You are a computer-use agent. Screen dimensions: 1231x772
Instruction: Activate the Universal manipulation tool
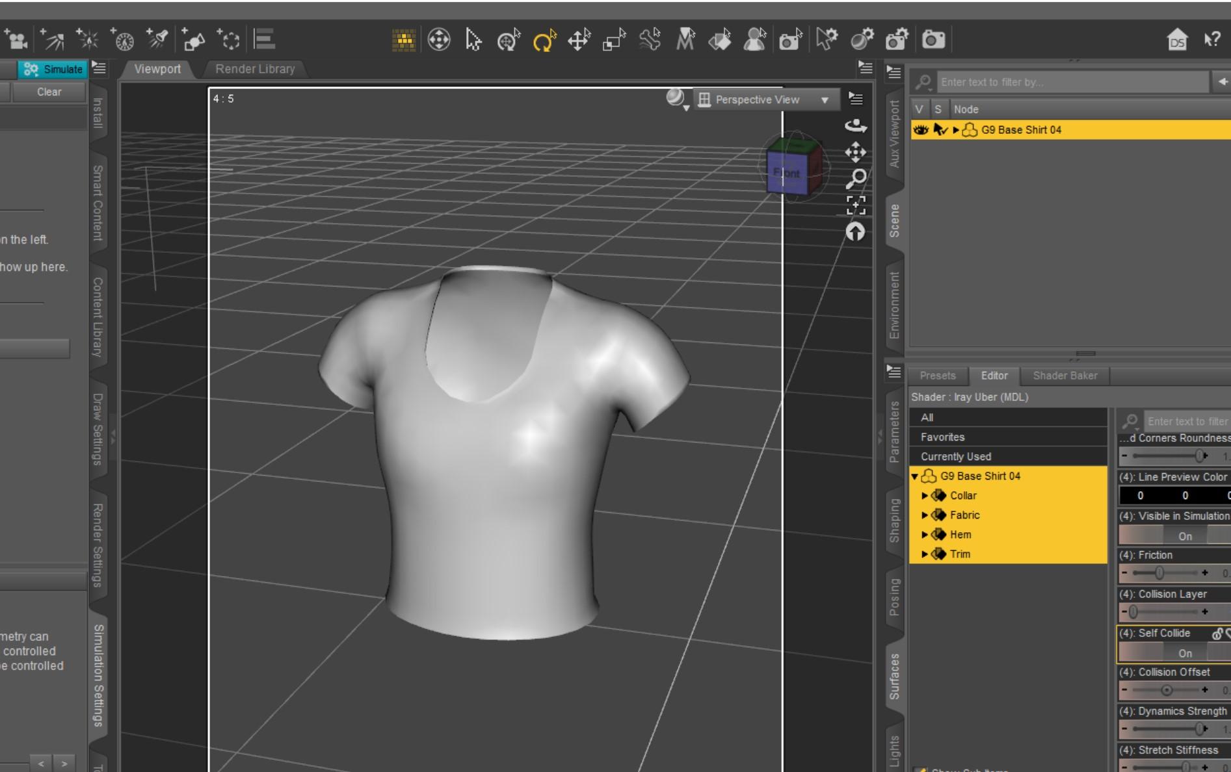[509, 40]
